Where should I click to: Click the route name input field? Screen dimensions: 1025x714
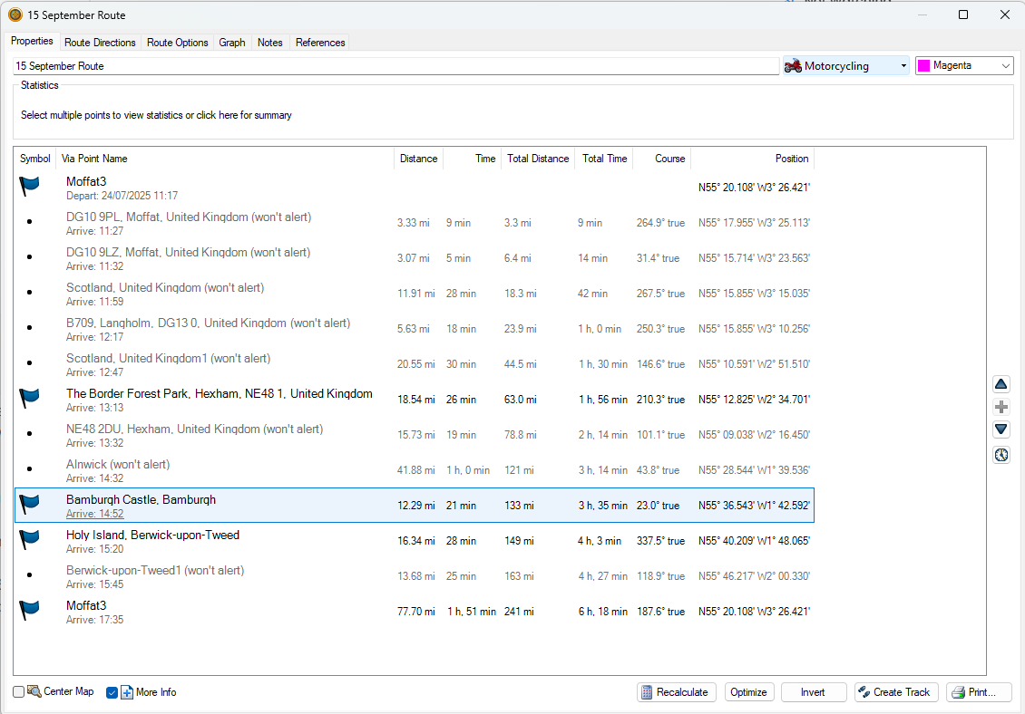pos(396,66)
